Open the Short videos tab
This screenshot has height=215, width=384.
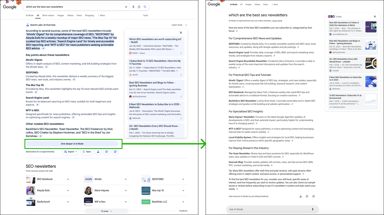tap(48, 15)
